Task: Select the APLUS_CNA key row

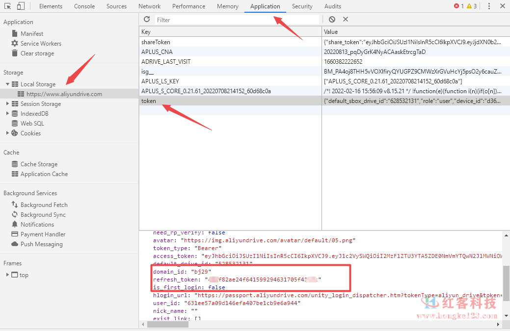Action: pyautogui.click(x=230, y=51)
